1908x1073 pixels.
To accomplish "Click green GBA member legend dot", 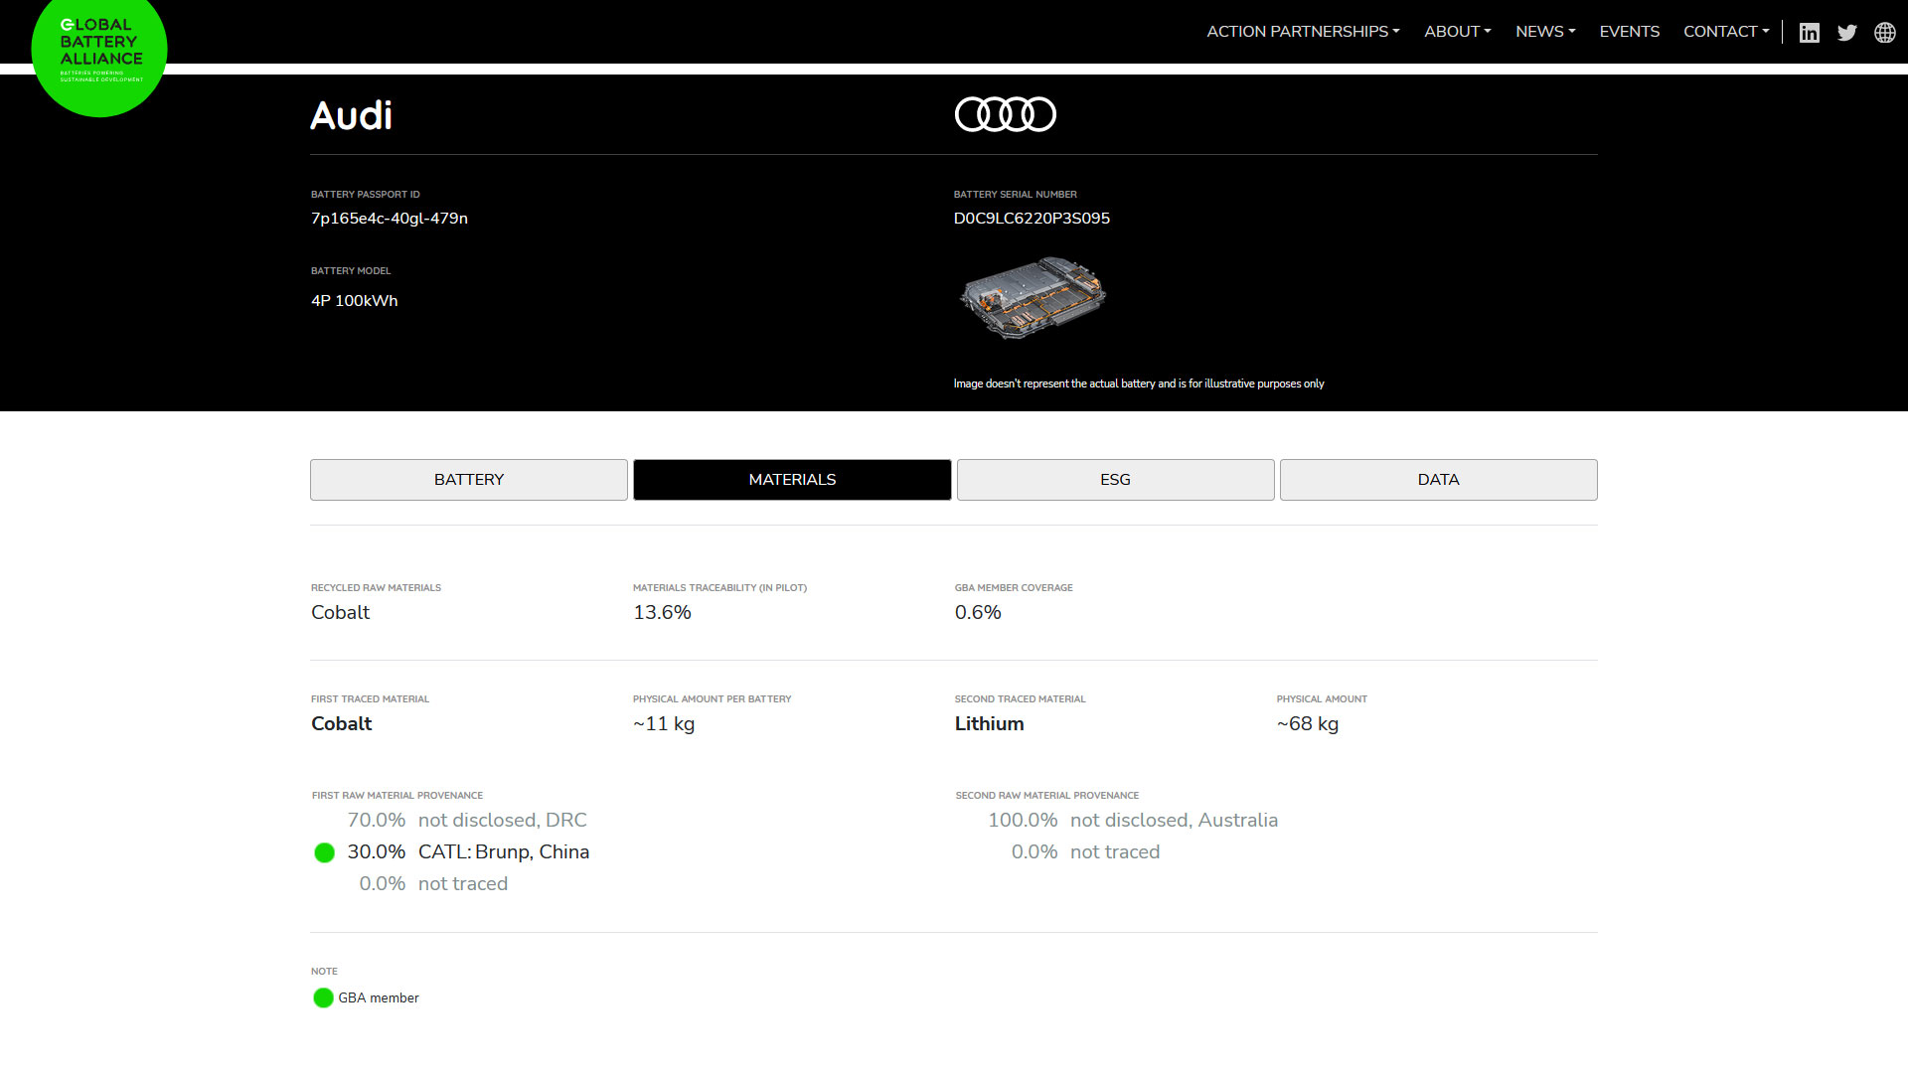I will pos(323,997).
